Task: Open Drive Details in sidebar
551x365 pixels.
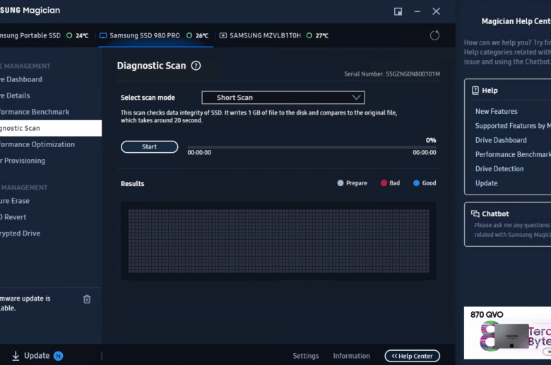Action: click(15, 95)
